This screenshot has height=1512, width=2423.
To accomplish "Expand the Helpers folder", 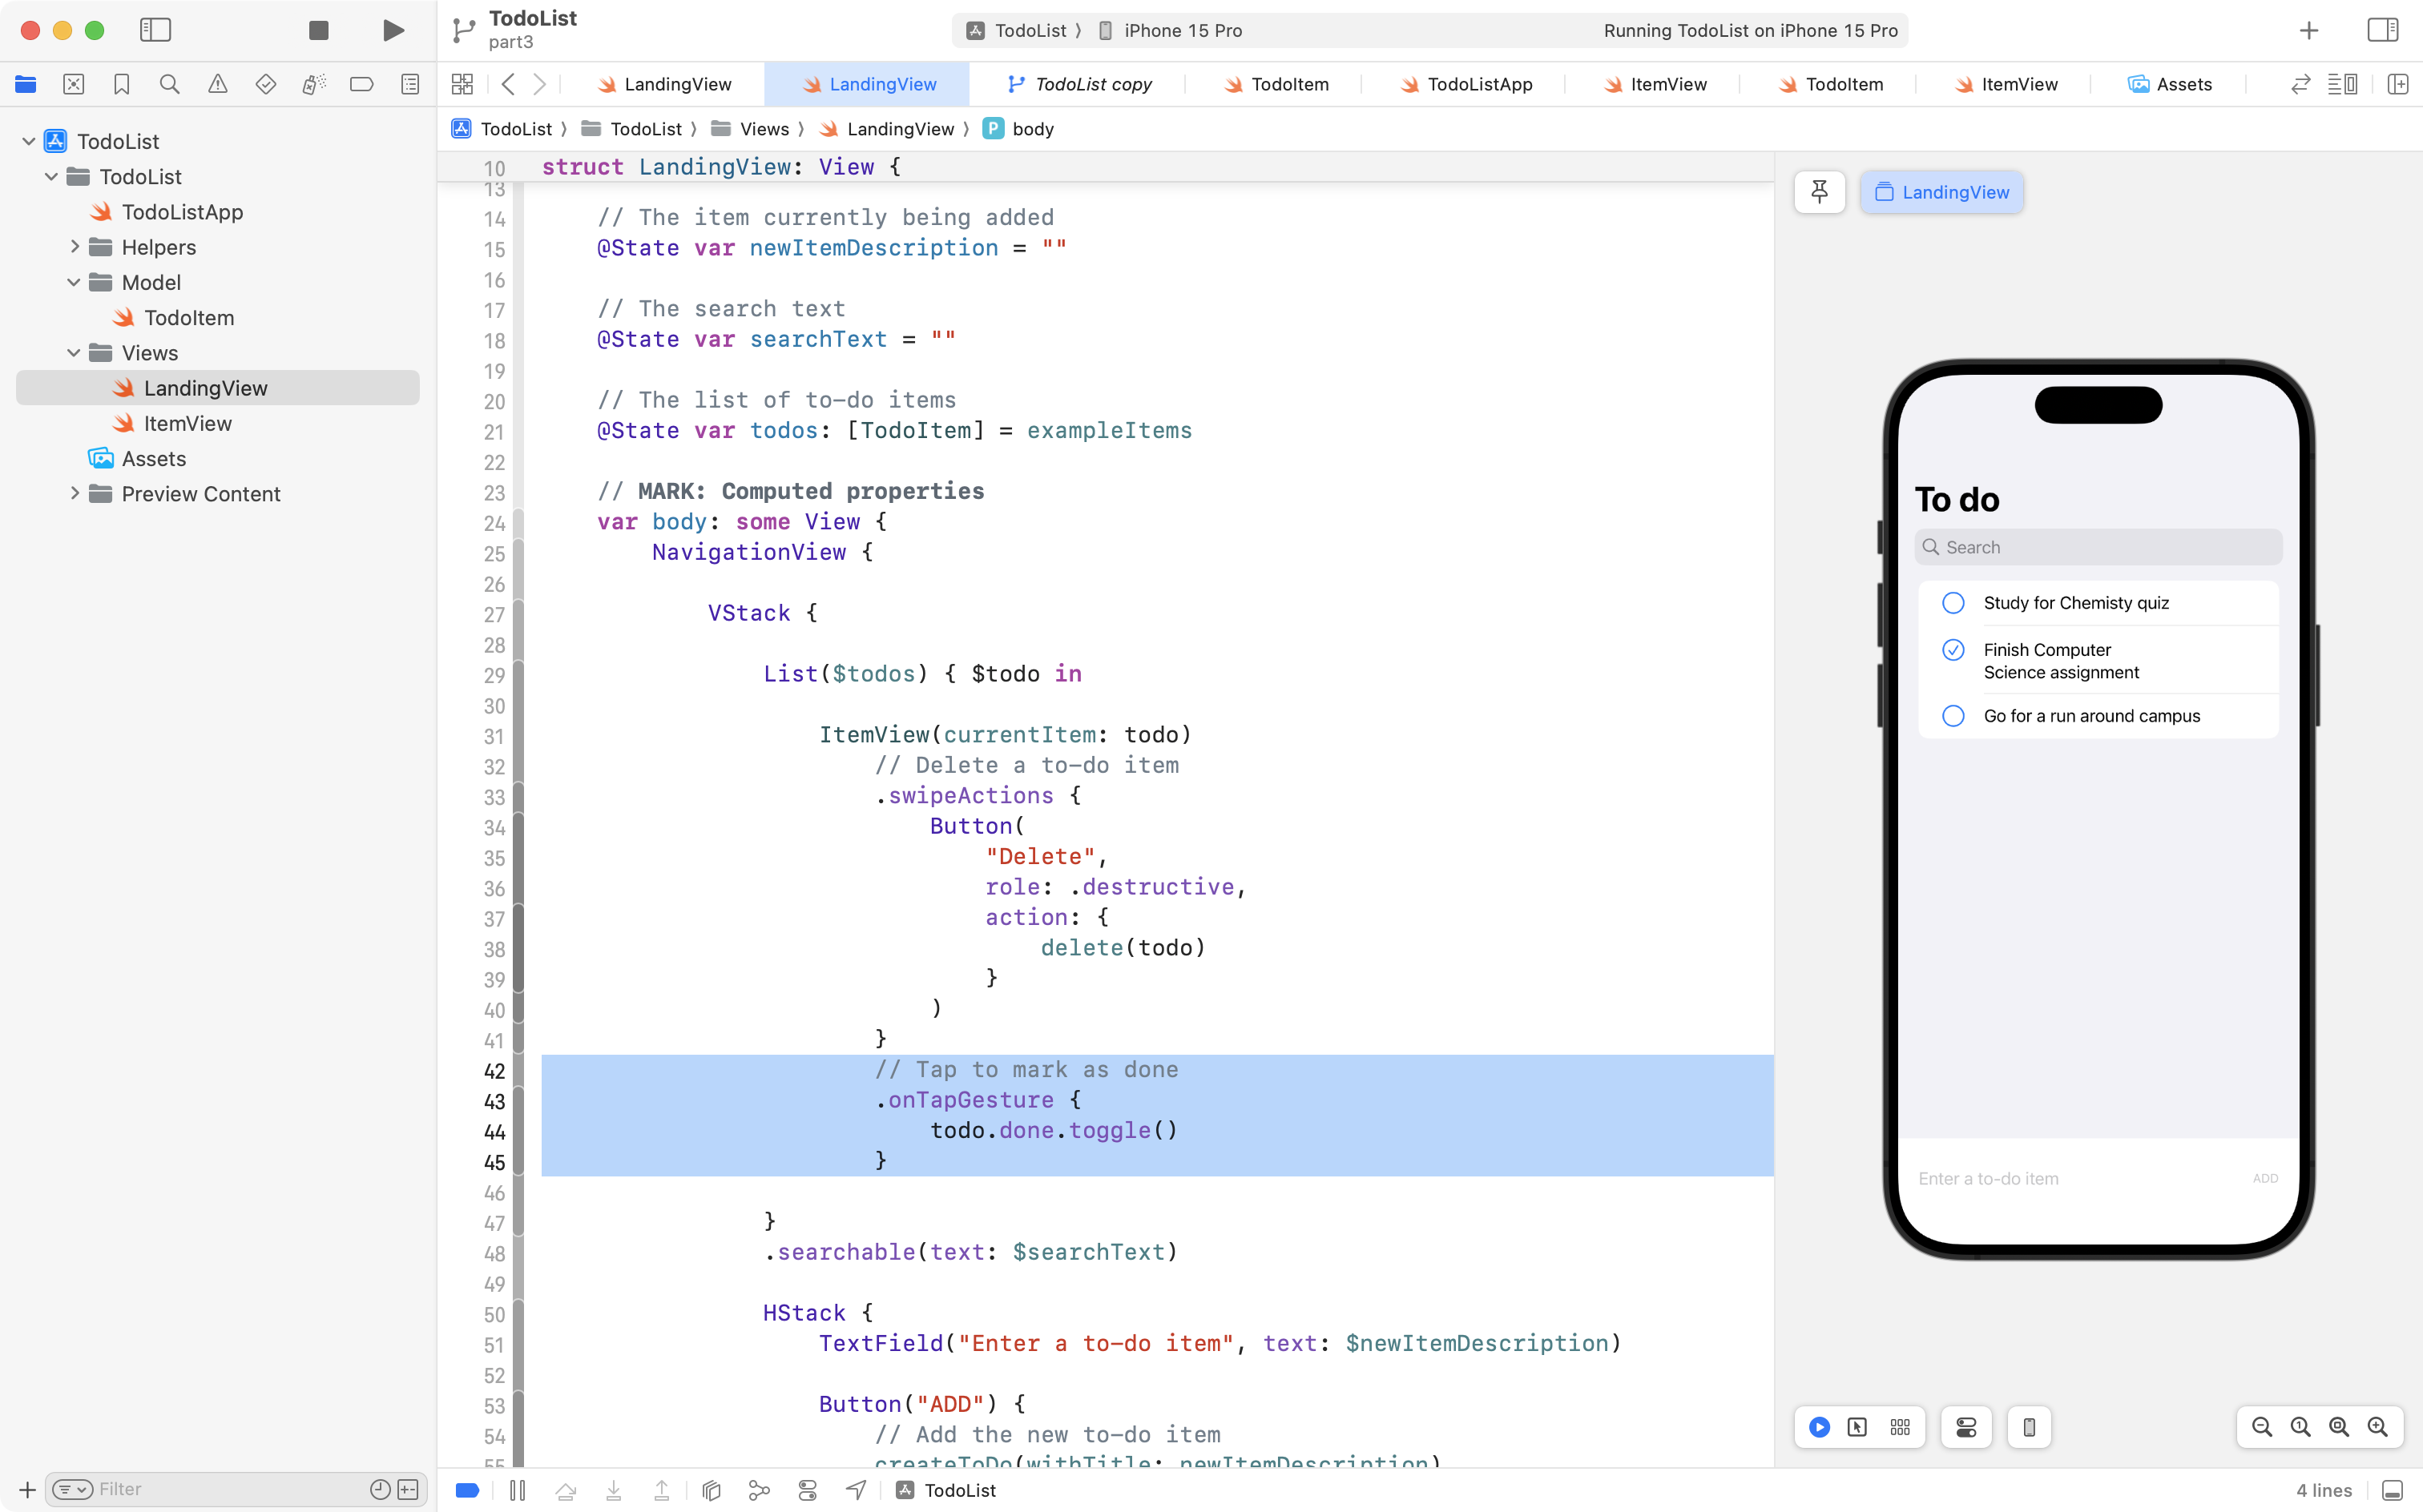I will pos(74,247).
